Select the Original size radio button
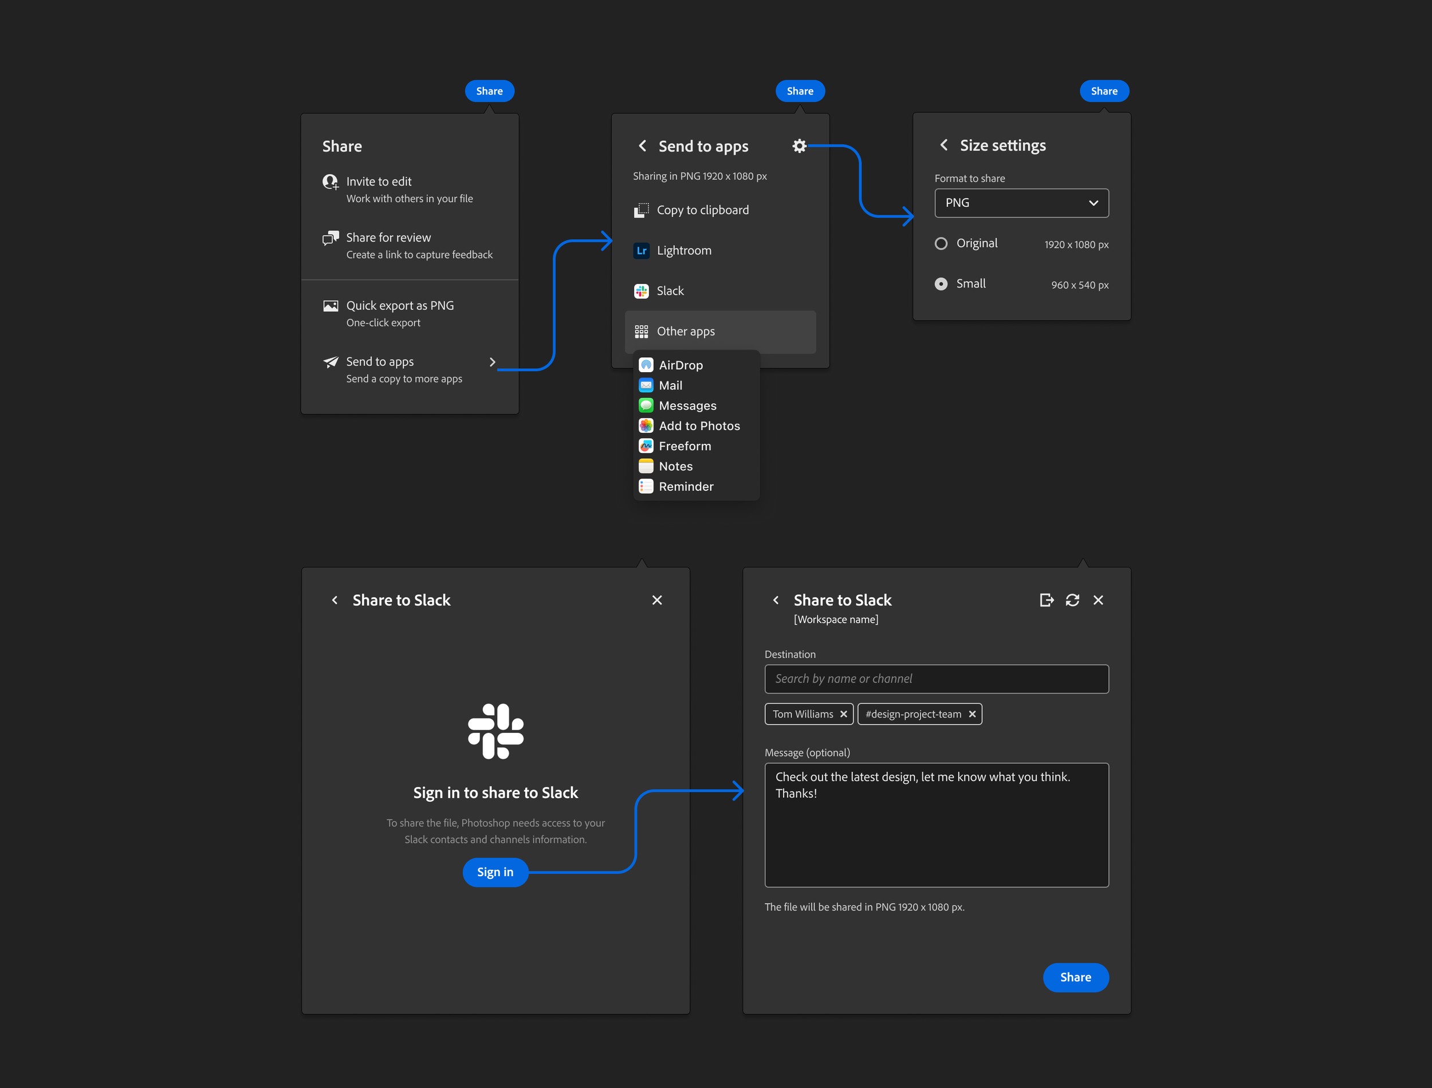The image size is (1432, 1088). pyautogui.click(x=941, y=243)
